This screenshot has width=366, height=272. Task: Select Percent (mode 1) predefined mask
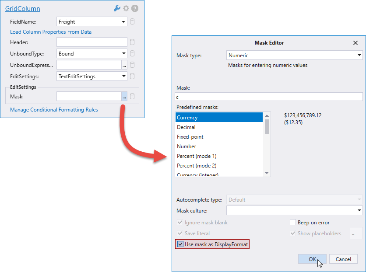[197, 156]
